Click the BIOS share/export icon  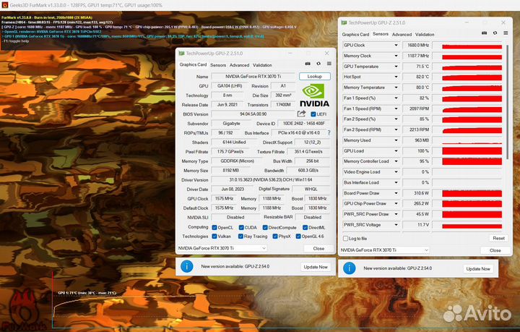pyautogui.click(x=301, y=114)
